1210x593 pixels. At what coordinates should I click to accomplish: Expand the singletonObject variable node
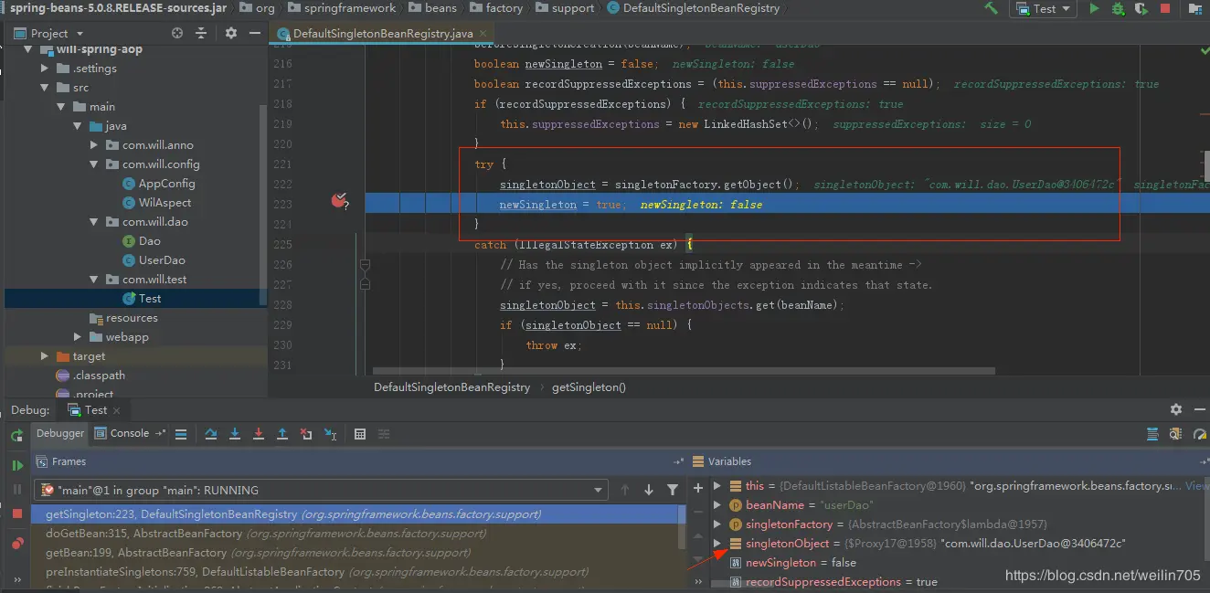point(717,544)
